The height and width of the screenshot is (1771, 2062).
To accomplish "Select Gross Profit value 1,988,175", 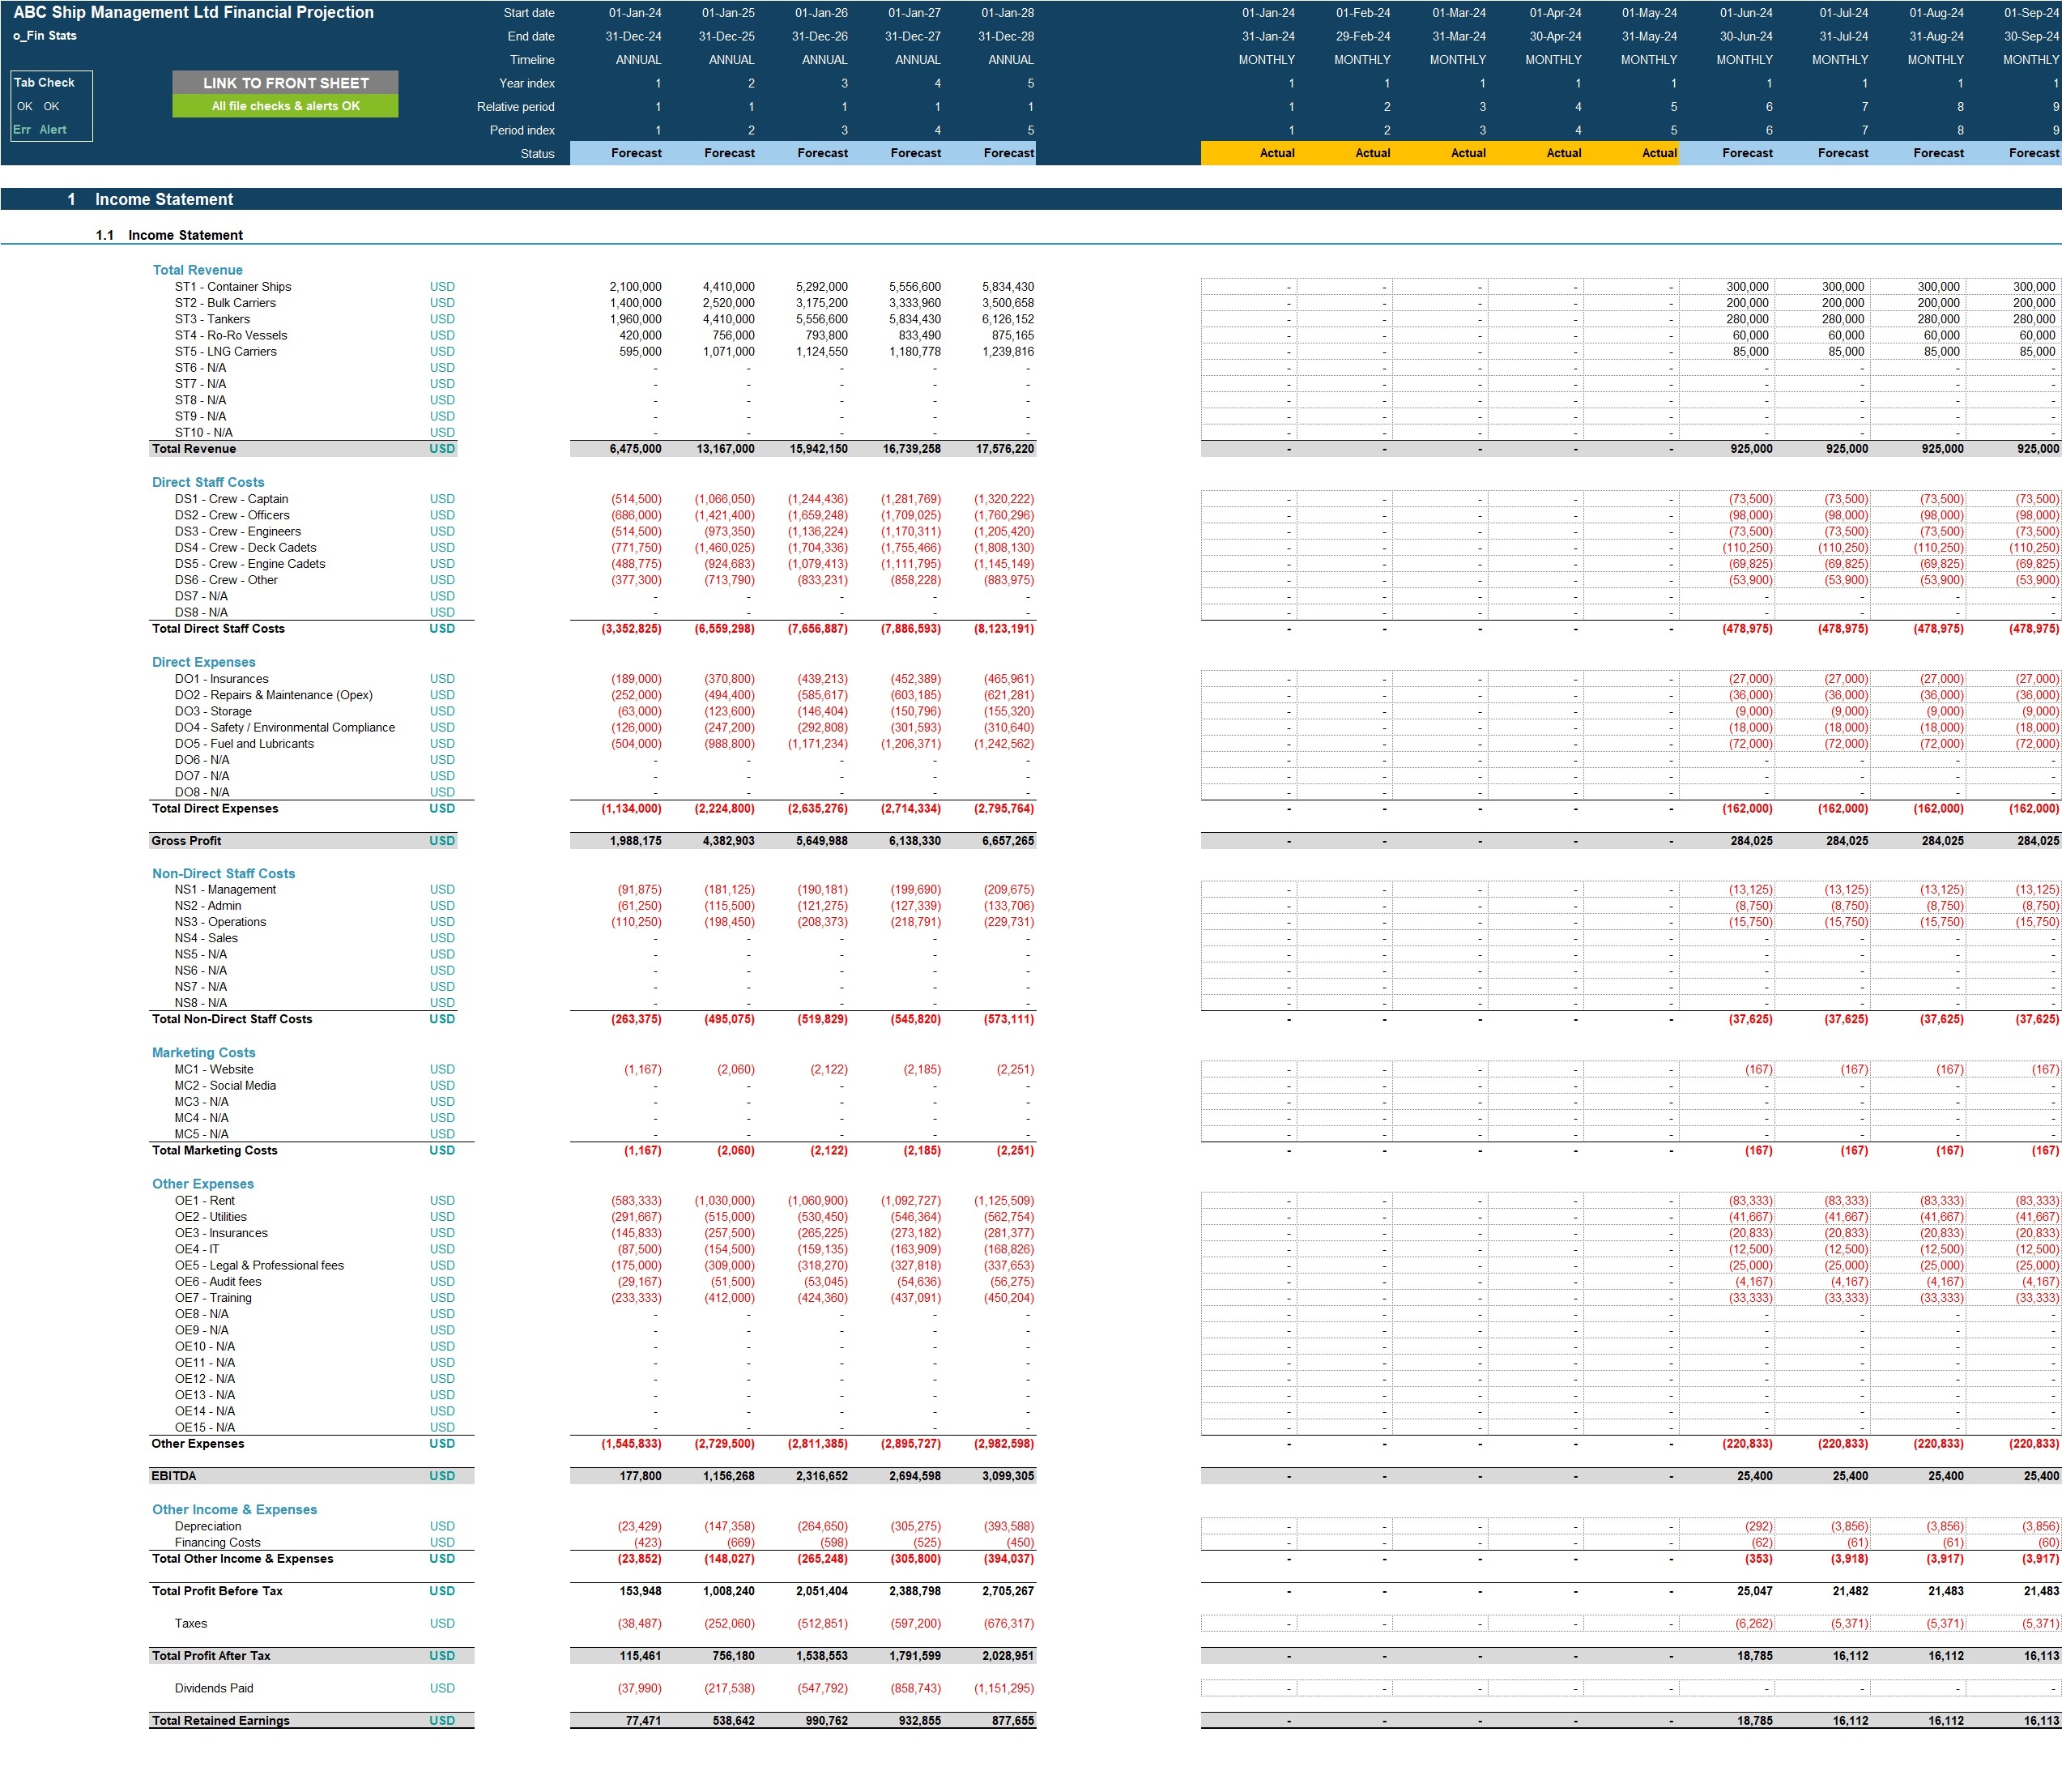I will pyautogui.click(x=635, y=841).
